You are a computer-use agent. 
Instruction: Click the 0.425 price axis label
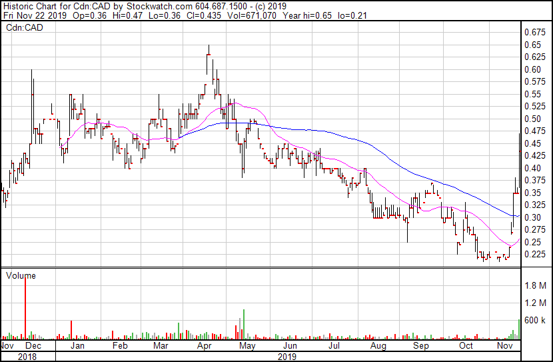click(x=534, y=155)
